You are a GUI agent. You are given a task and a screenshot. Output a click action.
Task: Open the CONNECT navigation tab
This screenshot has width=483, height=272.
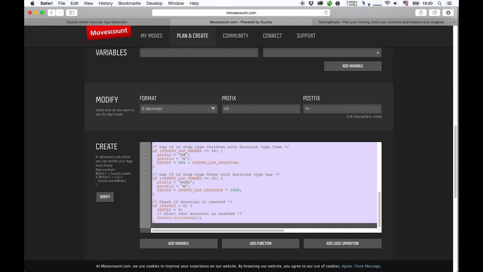272,36
